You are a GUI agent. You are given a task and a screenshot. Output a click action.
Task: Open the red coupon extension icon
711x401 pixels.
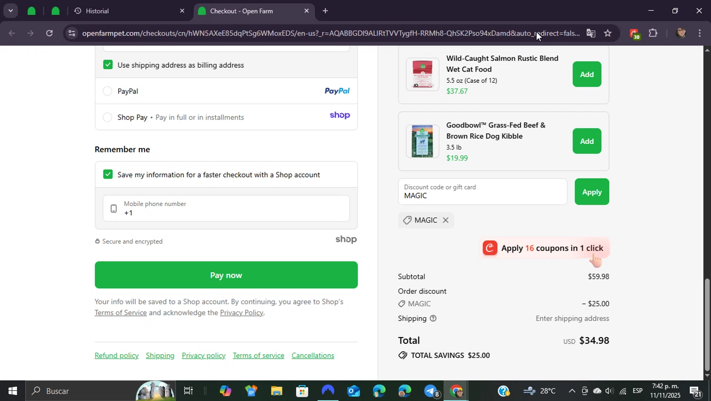click(634, 34)
